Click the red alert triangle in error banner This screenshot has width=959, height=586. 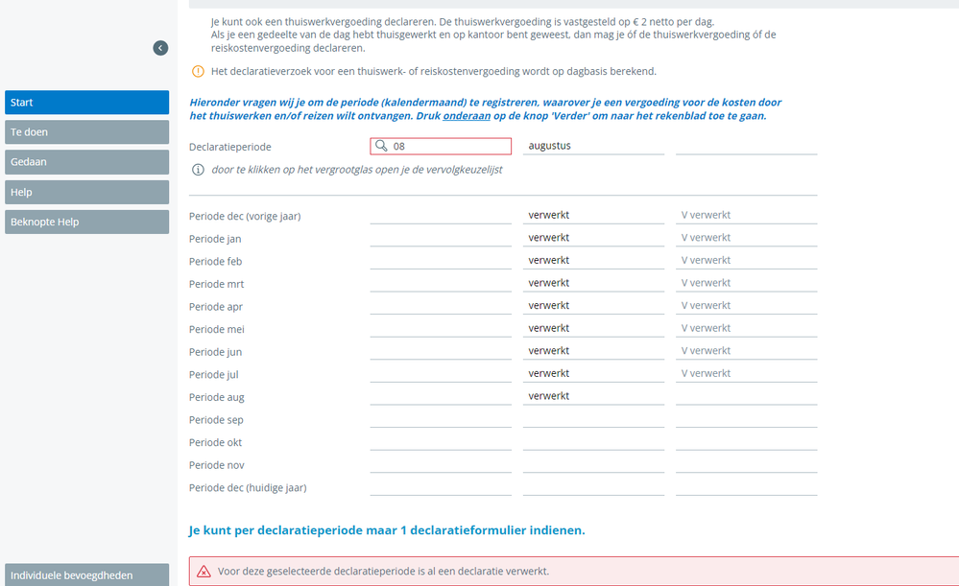point(204,572)
